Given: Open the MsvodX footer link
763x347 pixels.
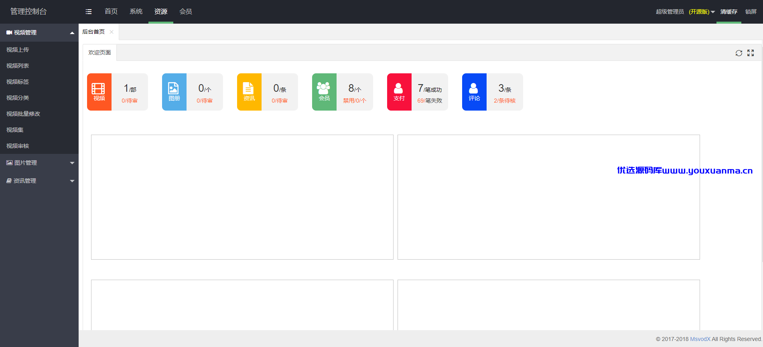Looking at the screenshot, I should 700,339.
